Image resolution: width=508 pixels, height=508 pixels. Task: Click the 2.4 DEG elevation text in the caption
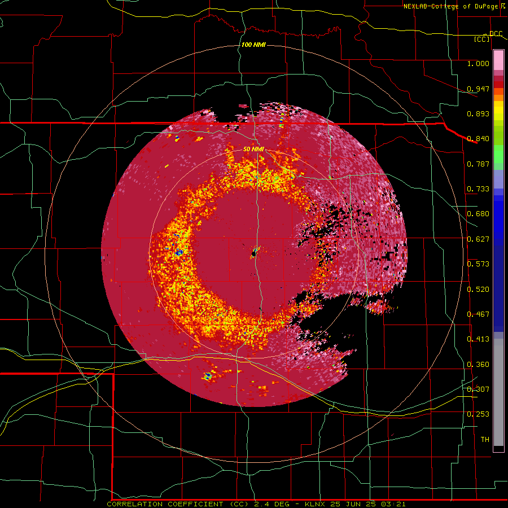click(x=273, y=504)
